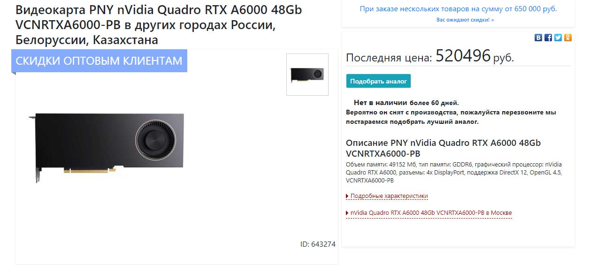The width and height of the screenshot is (590, 265).
Task: Click the Описание PNY nVidia Quadro heading
Action: [443, 148]
